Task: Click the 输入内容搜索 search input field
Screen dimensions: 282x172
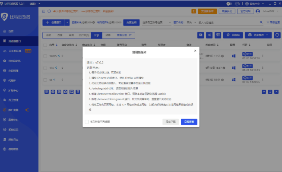Action: [x=228, y=22]
